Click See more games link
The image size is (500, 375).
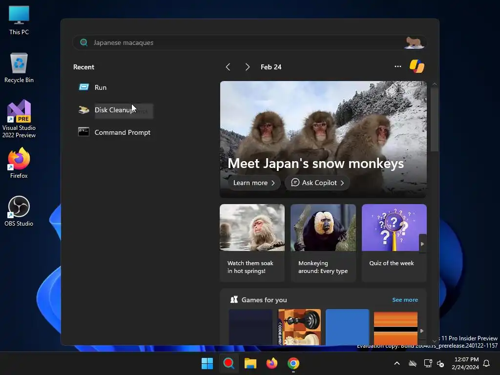[405, 300]
